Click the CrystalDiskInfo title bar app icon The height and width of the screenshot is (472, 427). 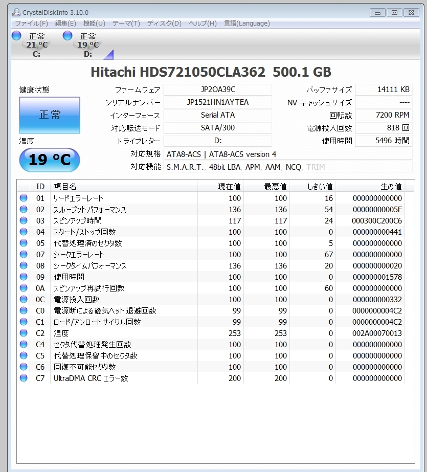(16, 12)
